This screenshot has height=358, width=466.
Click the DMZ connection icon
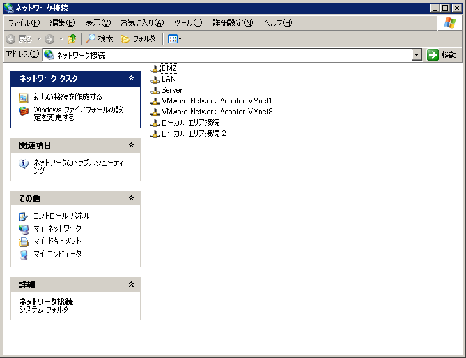[x=155, y=69]
